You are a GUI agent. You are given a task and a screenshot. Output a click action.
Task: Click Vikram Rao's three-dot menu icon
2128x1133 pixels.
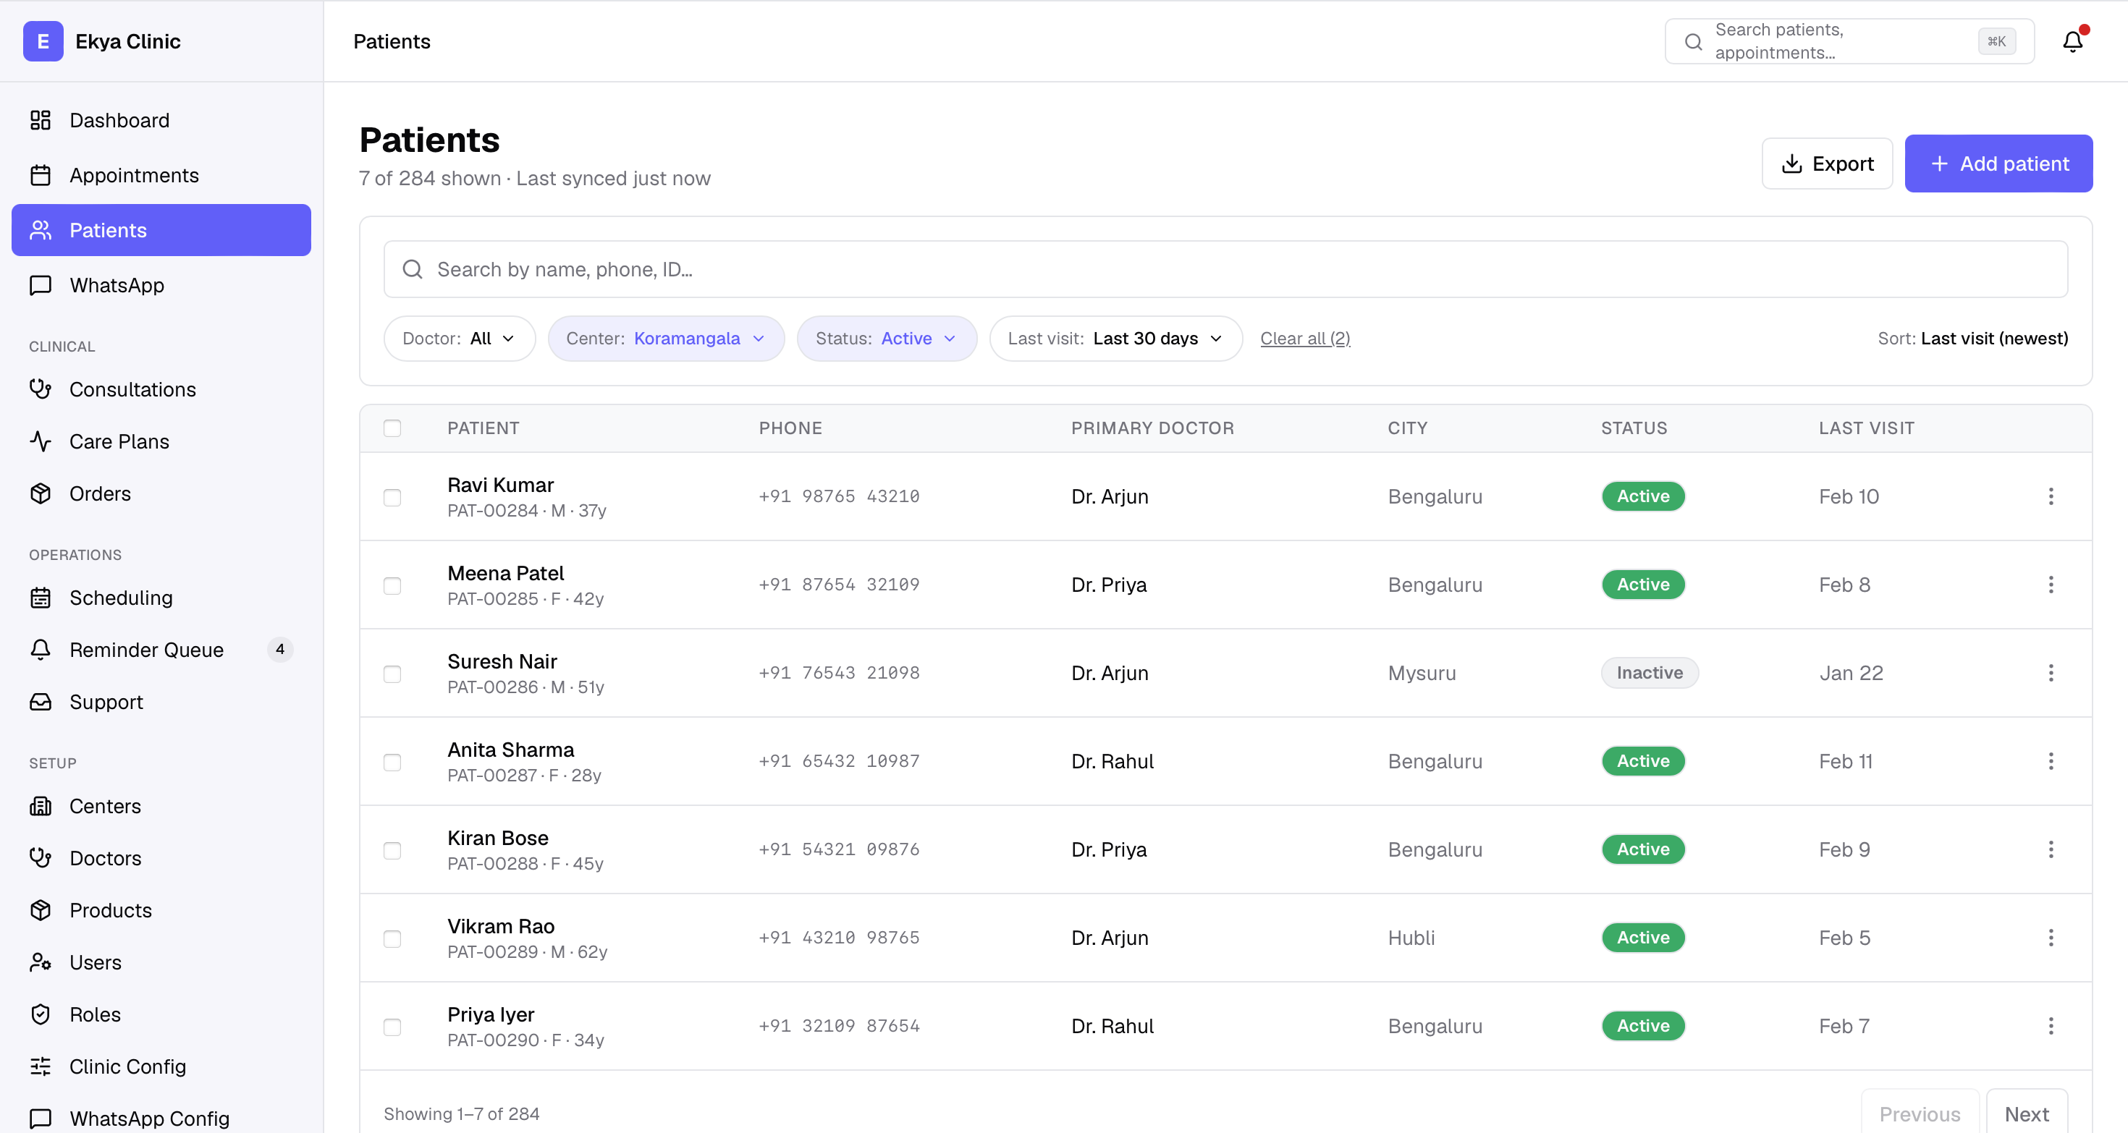point(2050,937)
